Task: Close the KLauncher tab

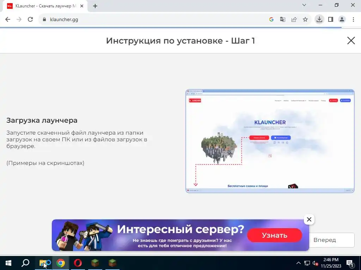Action: 81,6
